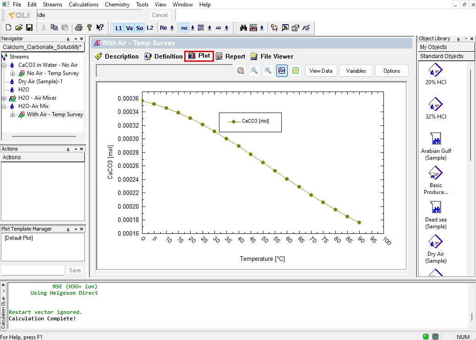Toggle the L2 second liquid phase button
Viewport: 476px width, 340px height.
[150, 28]
